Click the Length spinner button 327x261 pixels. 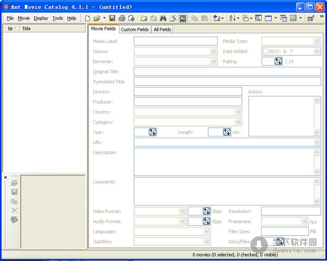[227, 132]
